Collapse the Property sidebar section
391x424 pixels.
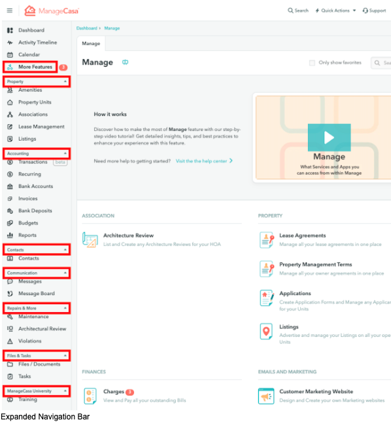(x=37, y=82)
